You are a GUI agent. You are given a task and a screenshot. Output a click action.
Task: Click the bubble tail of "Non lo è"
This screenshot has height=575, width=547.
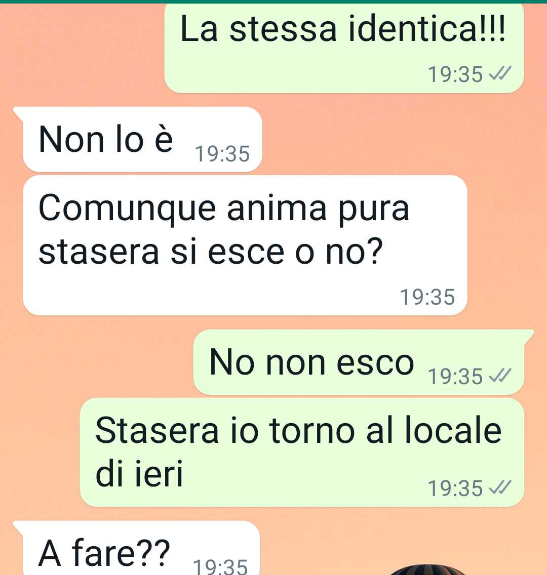(18, 114)
